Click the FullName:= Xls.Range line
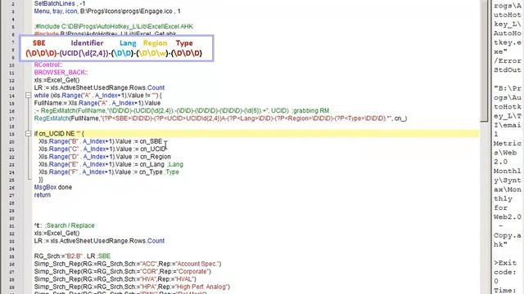The height and width of the screenshot is (294, 524). coord(97,103)
